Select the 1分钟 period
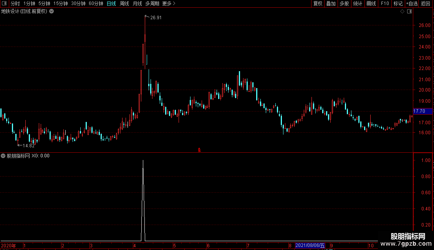The height and width of the screenshot is (250, 434). (29, 3)
